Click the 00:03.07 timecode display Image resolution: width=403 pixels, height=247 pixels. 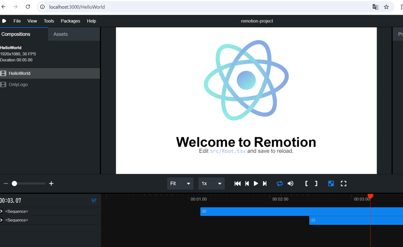click(x=11, y=201)
